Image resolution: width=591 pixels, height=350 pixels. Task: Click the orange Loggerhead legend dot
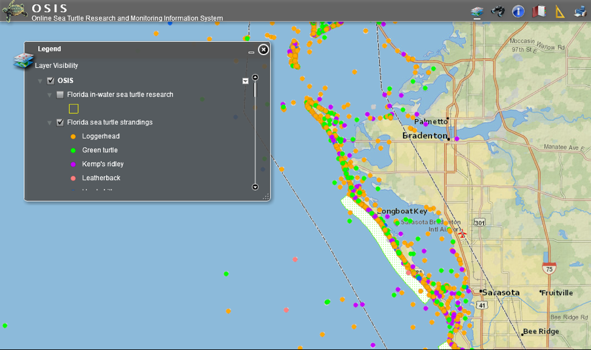(x=73, y=136)
